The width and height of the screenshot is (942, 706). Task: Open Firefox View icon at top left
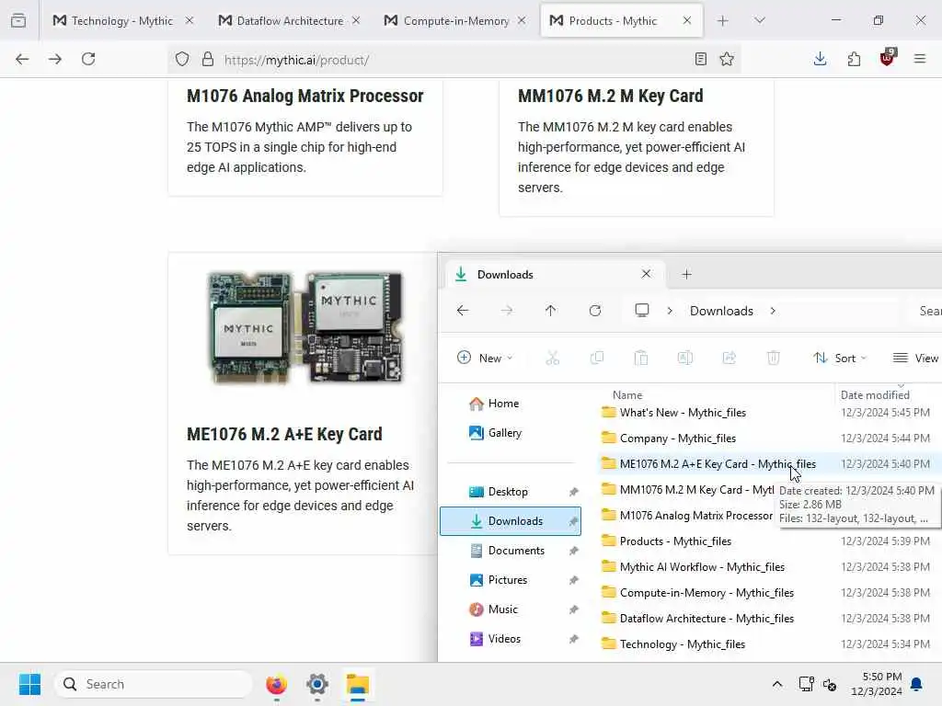point(18,21)
